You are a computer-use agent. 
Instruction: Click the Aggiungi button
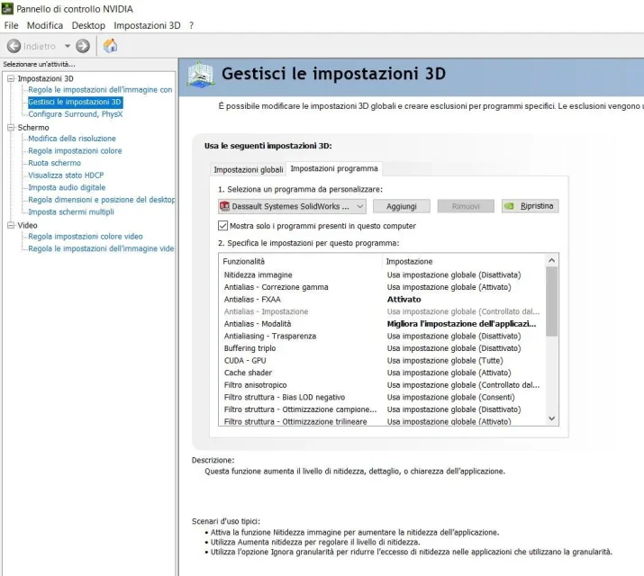click(x=402, y=206)
